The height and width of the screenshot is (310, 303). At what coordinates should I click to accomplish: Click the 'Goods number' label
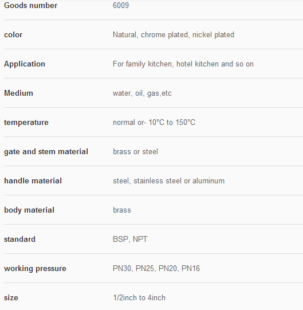(x=30, y=5)
